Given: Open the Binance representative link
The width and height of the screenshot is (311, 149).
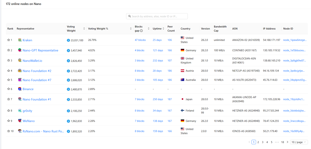Looking at the screenshot, I should tap(28, 89).
